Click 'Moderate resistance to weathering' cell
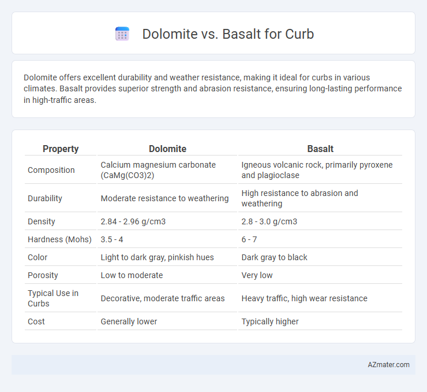This screenshot has height=392, width=427. pyautogui.click(x=164, y=198)
